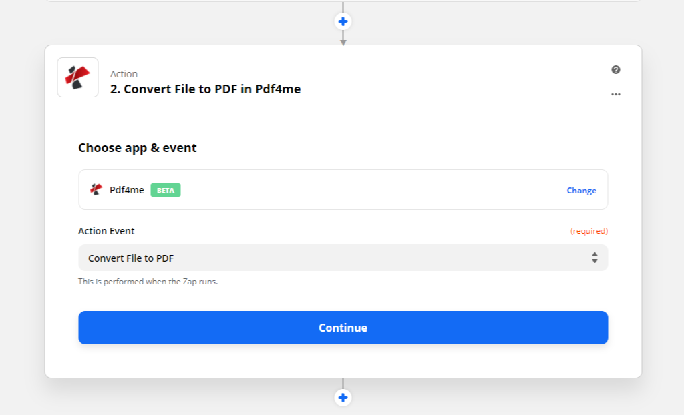
Task: Click the large Pdf4me logo in step header
Action: (77, 77)
